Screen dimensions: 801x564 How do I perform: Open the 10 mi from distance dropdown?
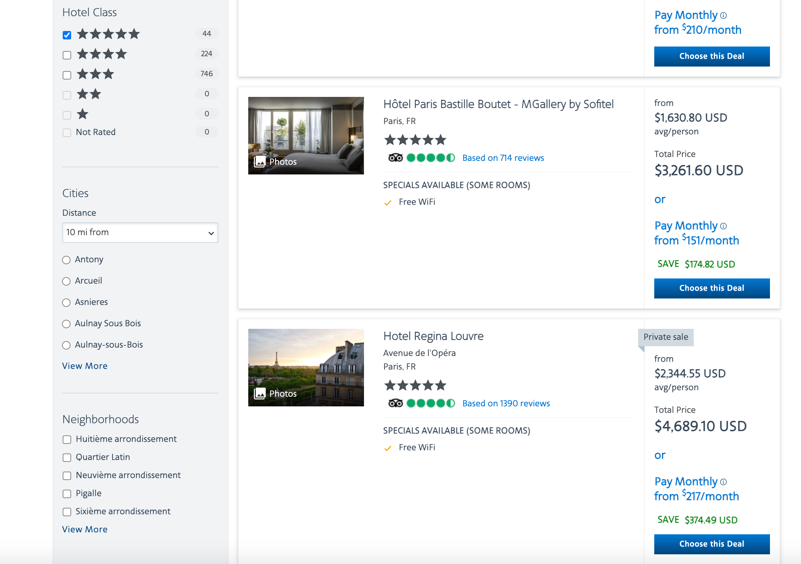pyautogui.click(x=140, y=233)
